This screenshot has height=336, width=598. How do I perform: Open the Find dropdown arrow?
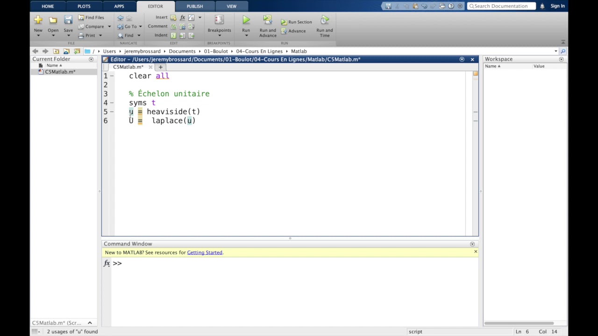[139, 35]
